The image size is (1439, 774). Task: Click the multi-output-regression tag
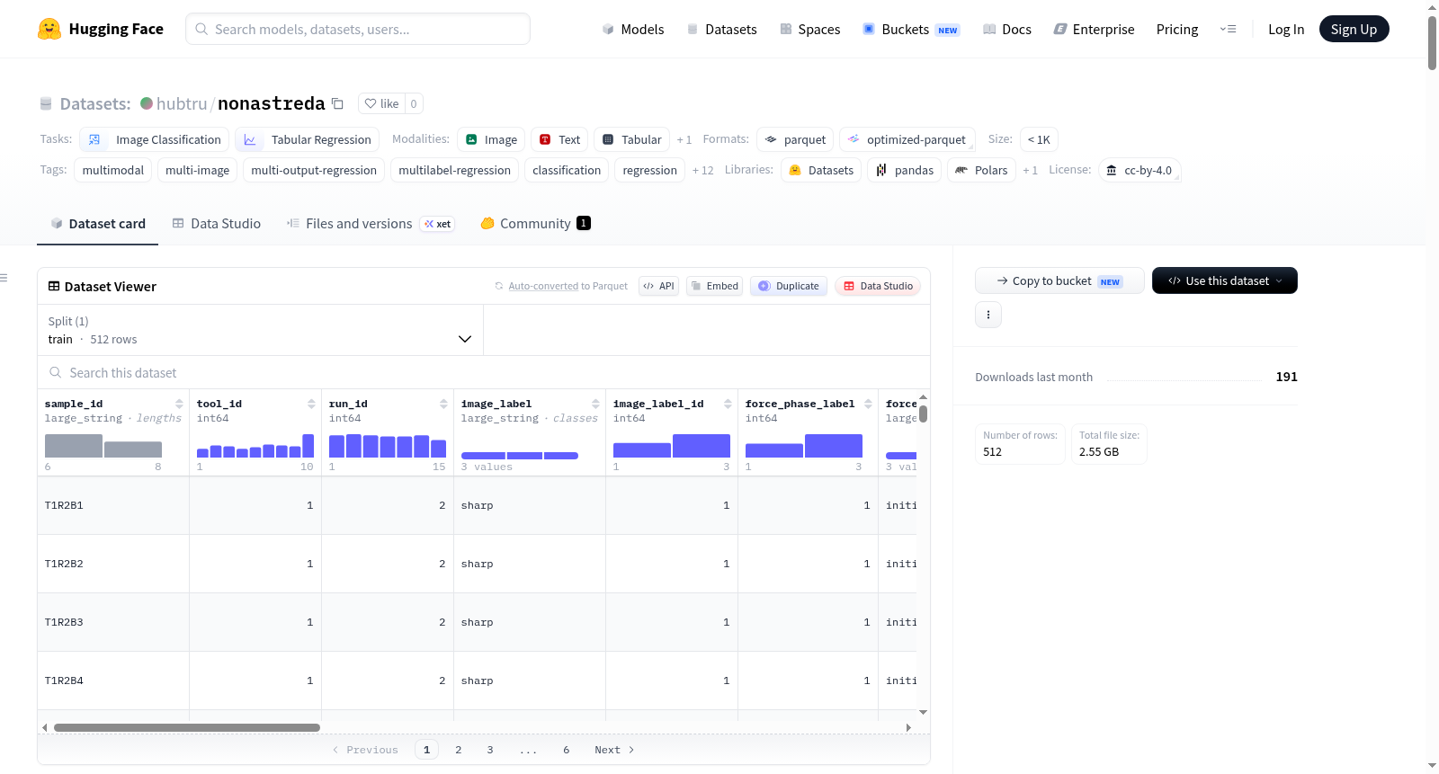(x=314, y=170)
